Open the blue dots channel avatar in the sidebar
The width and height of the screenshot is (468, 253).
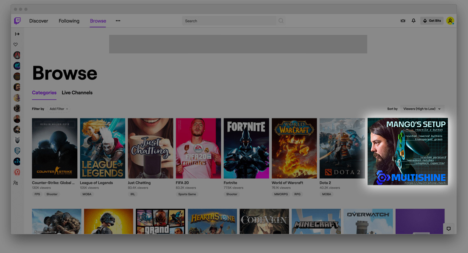click(17, 161)
